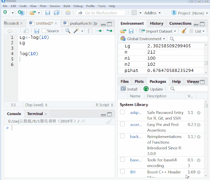Click Install packages button

pyautogui.click(x=129, y=89)
